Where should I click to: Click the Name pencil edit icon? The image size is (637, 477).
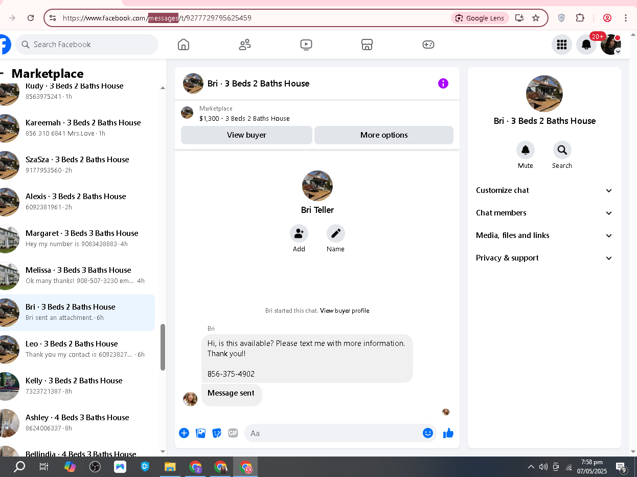pyautogui.click(x=336, y=233)
